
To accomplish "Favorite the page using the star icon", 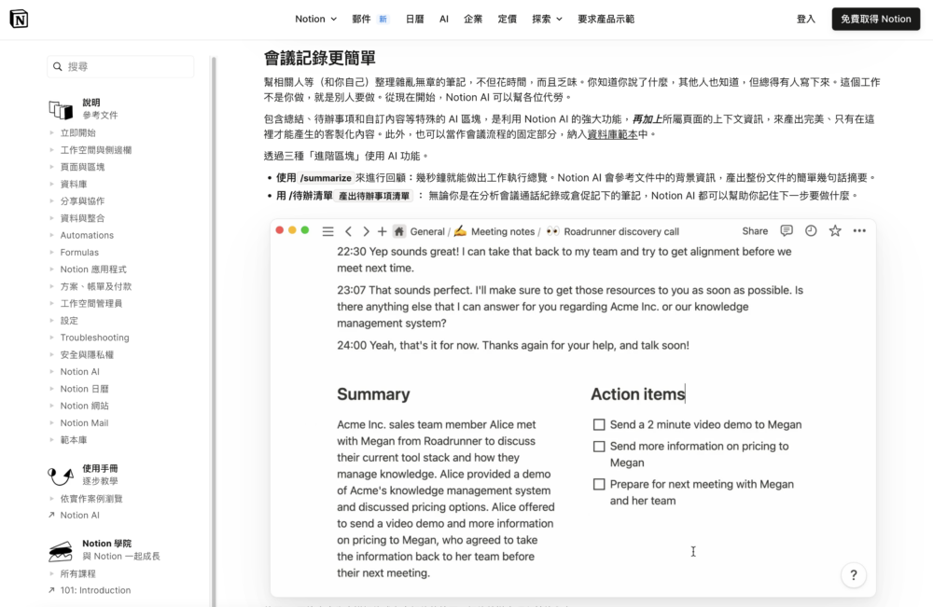I will coord(835,231).
